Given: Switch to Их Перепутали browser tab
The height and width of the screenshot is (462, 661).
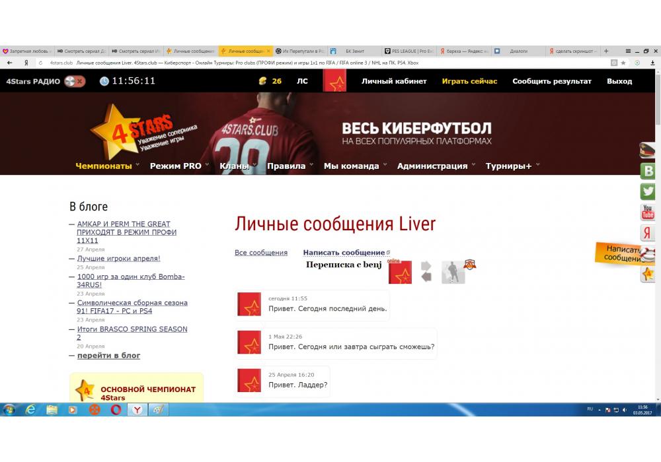Looking at the screenshot, I should [299, 51].
